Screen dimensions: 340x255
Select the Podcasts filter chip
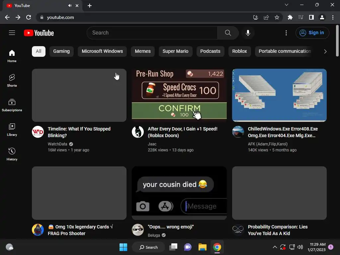[x=210, y=51]
